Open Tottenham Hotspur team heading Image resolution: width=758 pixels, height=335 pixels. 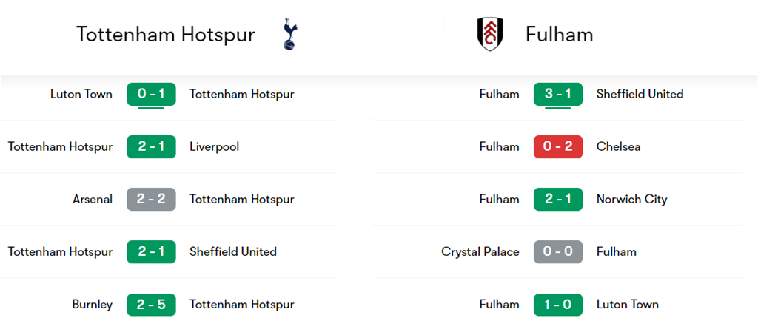click(x=165, y=35)
